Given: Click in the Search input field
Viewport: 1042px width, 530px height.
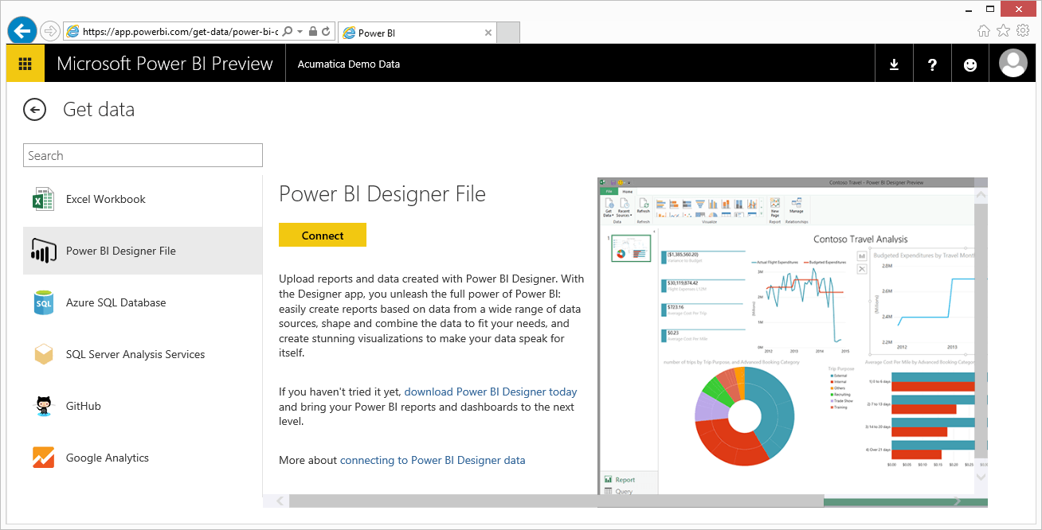Looking at the screenshot, I should [143, 155].
